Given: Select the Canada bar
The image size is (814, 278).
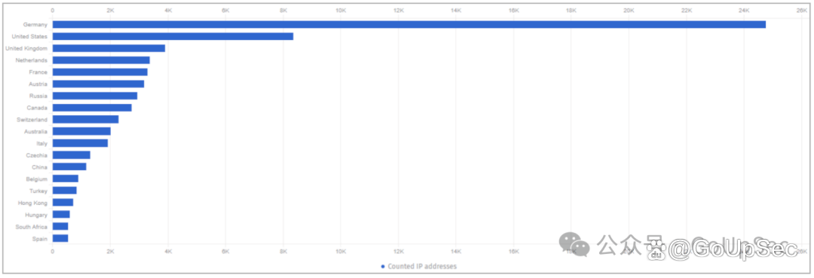Looking at the screenshot, I should pyautogui.click(x=92, y=108).
